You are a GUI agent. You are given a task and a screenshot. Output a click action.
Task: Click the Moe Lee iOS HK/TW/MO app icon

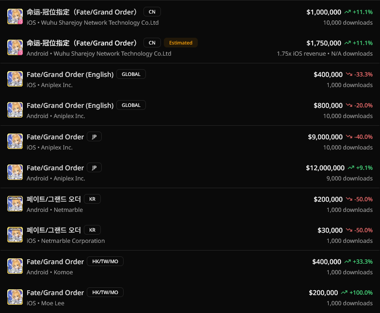(x=15, y=297)
